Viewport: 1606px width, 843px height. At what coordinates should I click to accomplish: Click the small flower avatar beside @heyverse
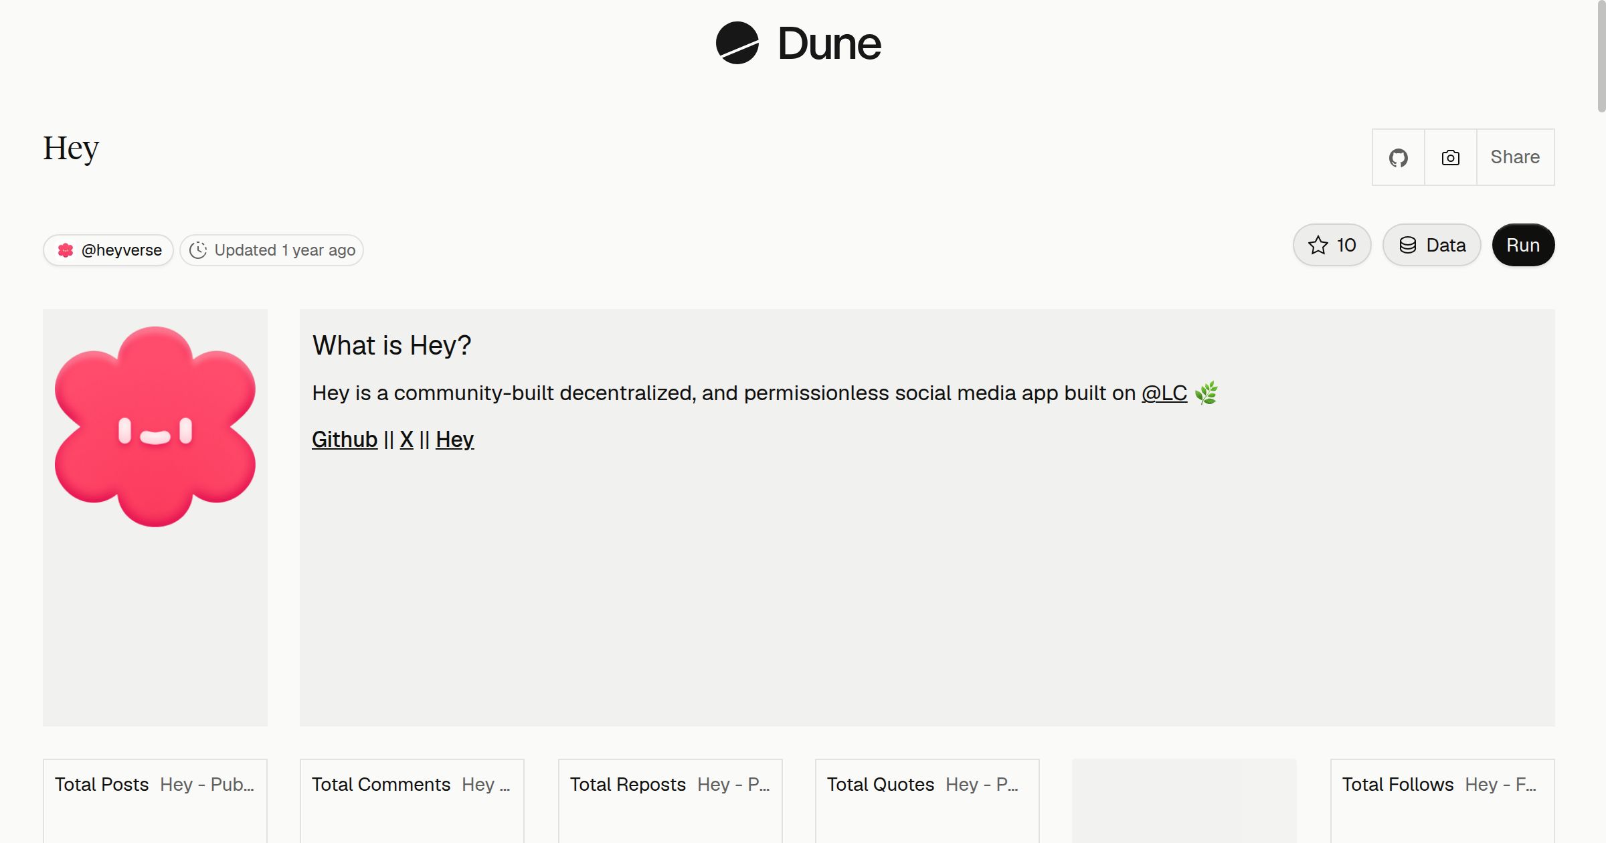[66, 250]
